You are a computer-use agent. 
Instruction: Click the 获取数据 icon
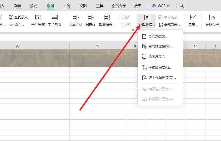pyautogui.click(x=147, y=17)
